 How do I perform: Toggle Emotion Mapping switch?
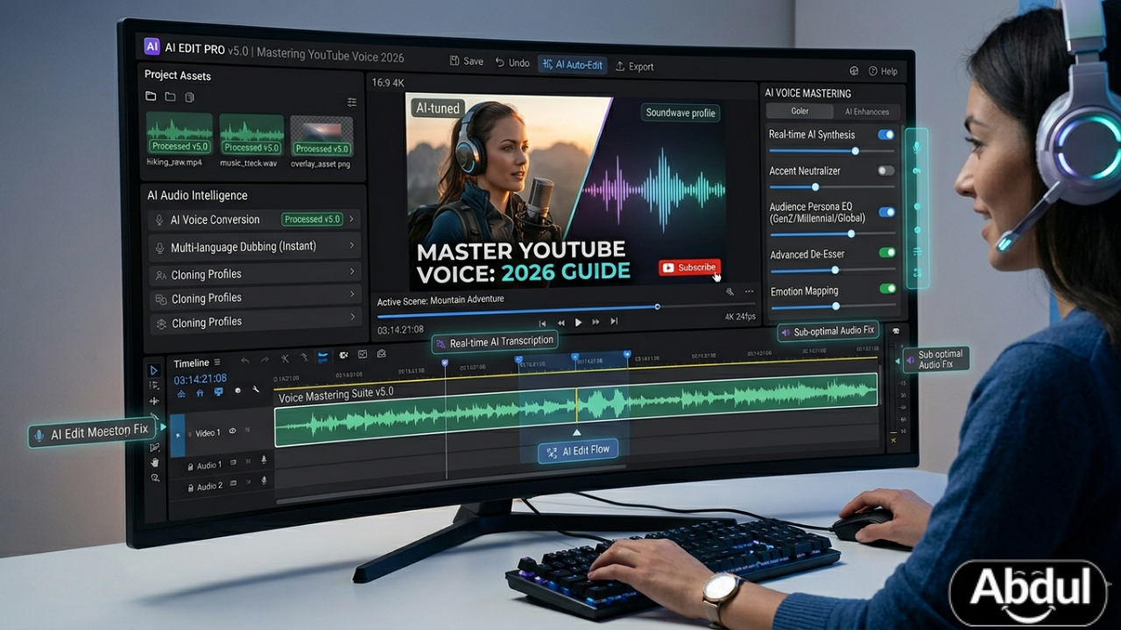pos(887,289)
